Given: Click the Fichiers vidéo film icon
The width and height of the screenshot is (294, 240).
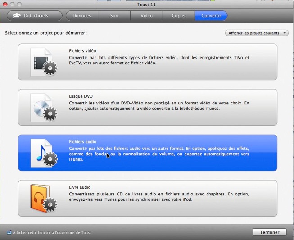Looking at the screenshot, I should [44, 62].
